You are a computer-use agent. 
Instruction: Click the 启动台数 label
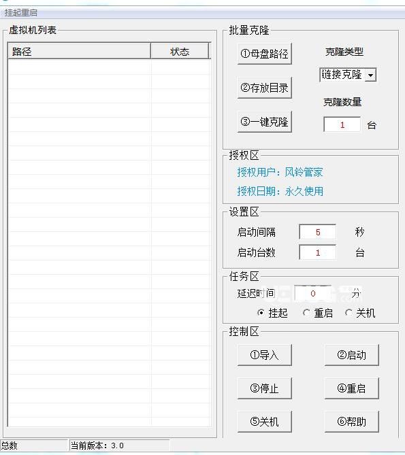256,252
